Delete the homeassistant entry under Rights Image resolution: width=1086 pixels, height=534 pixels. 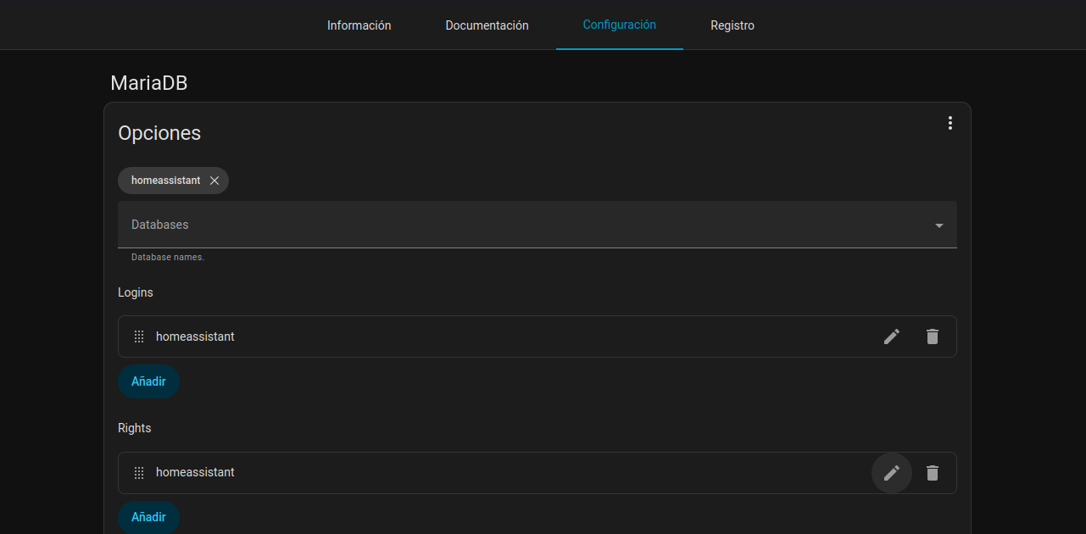pos(932,473)
